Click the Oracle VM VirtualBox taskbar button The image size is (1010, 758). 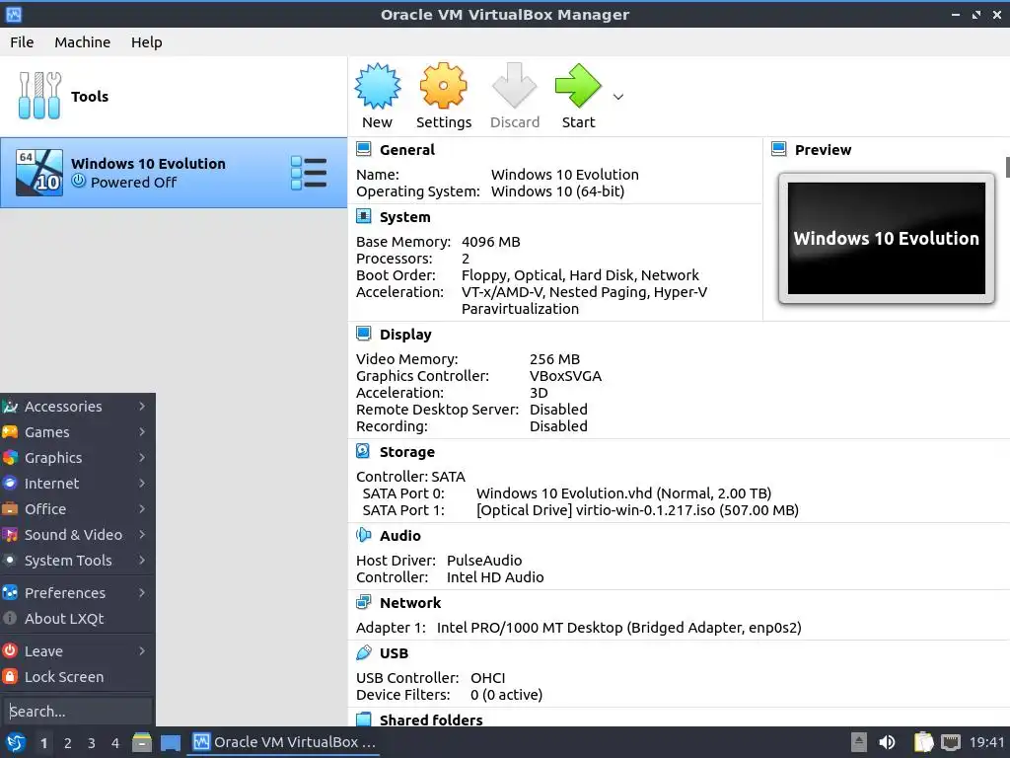285,742
